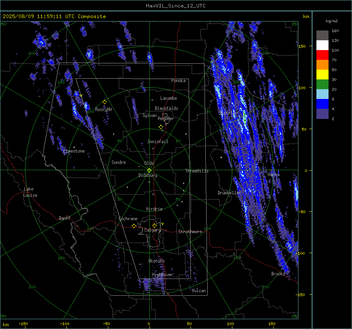Click the Calgary city label
Viewport: 352px width, 329px height.
tap(153, 230)
